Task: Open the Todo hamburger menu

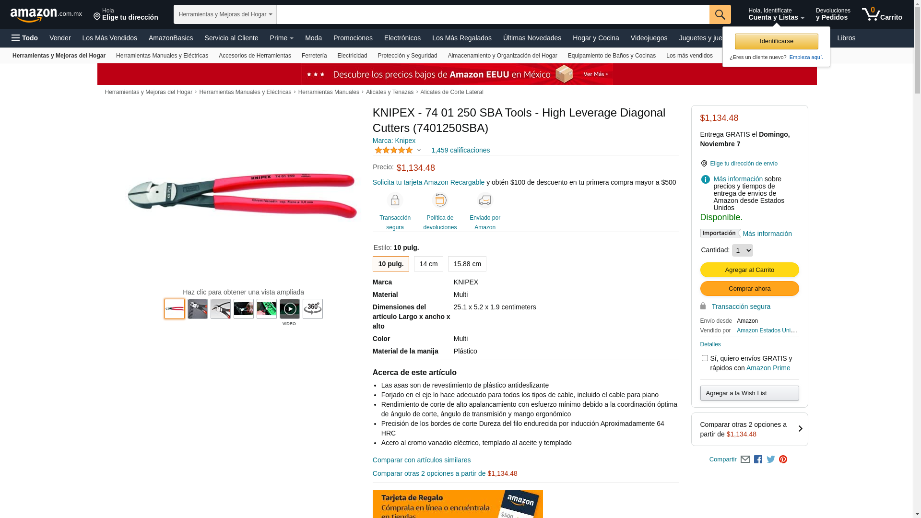Action: tap(24, 38)
